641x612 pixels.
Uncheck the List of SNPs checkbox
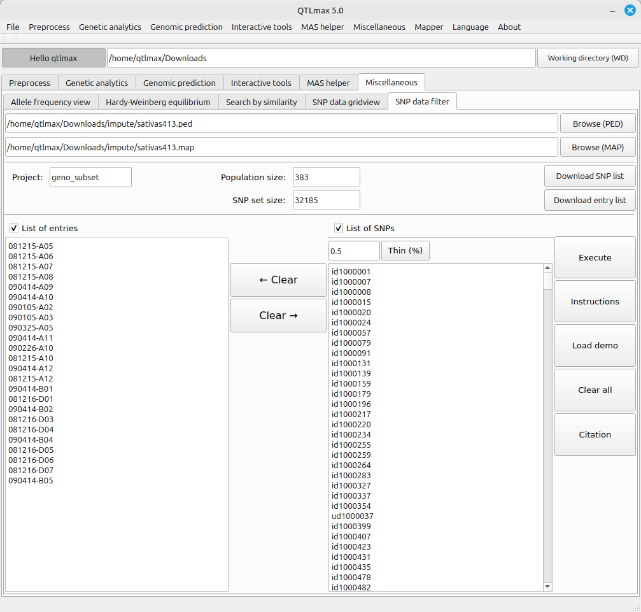(339, 228)
